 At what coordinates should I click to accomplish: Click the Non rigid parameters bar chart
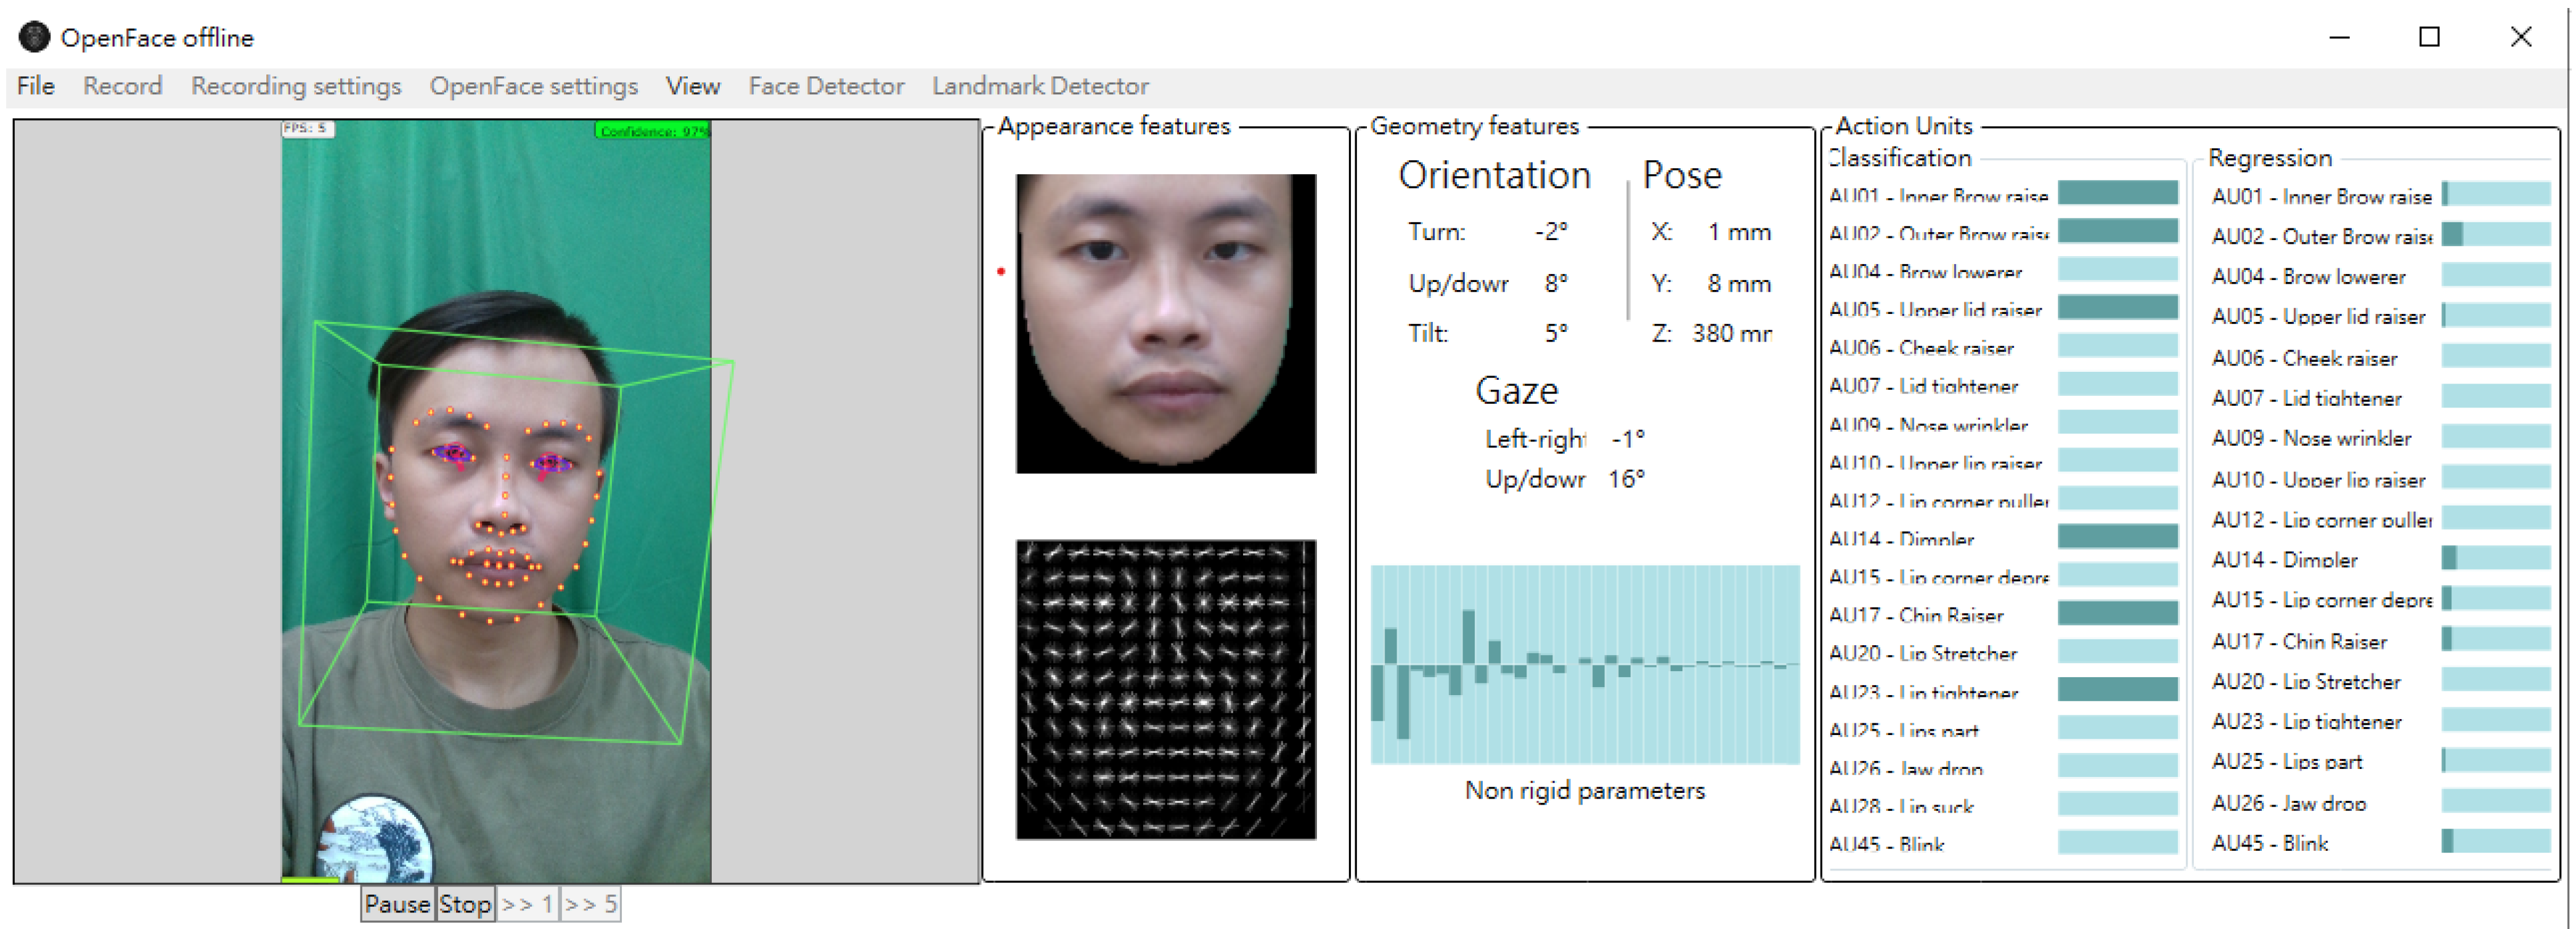1584,664
